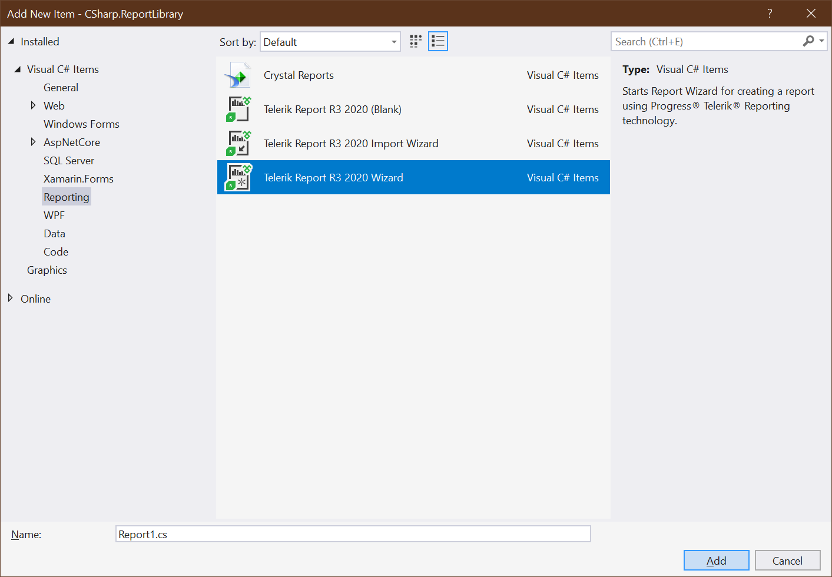Select the WPF category
Image resolution: width=832 pixels, height=577 pixels.
tap(54, 215)
